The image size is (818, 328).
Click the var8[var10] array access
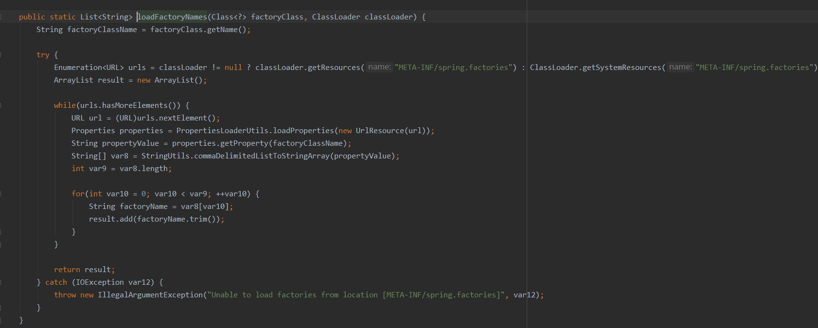tap(205, 207)
